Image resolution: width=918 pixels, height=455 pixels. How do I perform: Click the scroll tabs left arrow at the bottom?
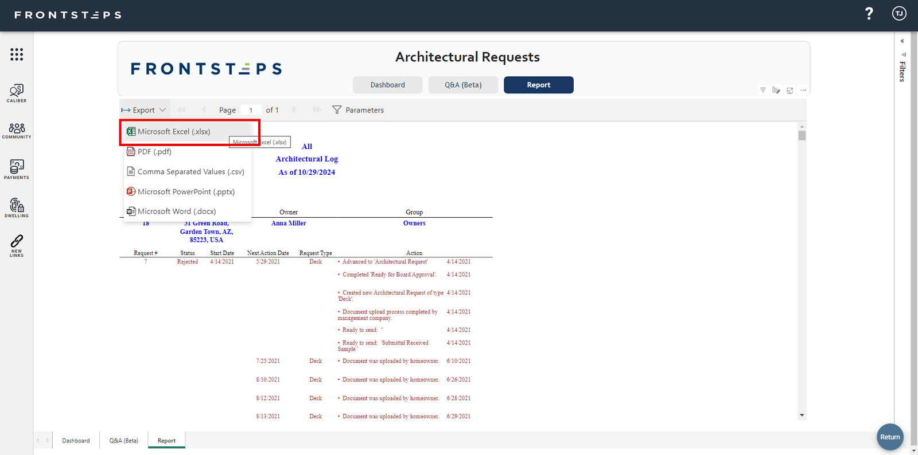38,441
